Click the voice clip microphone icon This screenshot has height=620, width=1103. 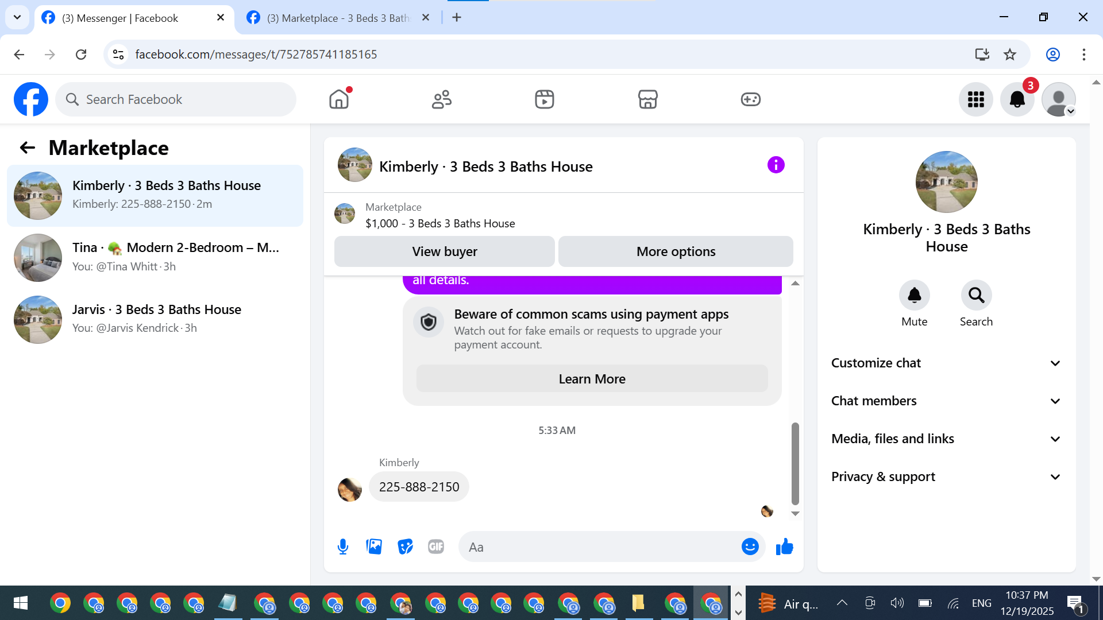tap(343, 547)
